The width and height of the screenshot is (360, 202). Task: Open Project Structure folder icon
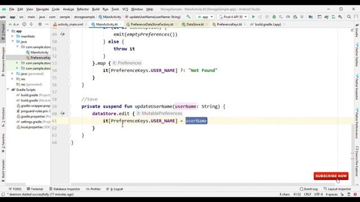[x=310, y=17]
